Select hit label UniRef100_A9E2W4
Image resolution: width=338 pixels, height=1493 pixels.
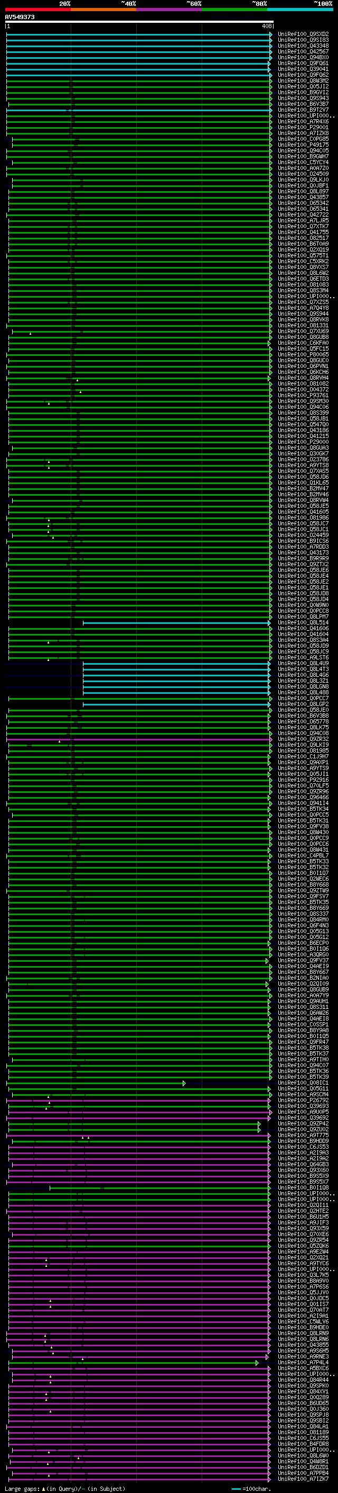pyautogui.click(x=303, y=1252)
